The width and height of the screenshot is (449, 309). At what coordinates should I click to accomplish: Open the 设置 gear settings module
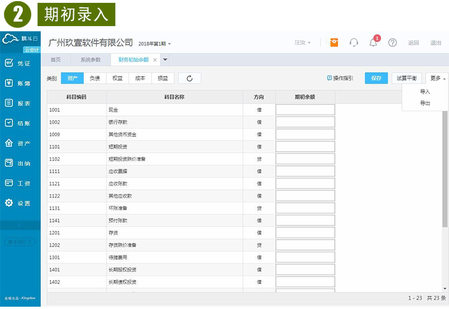(x=18, y=203)
